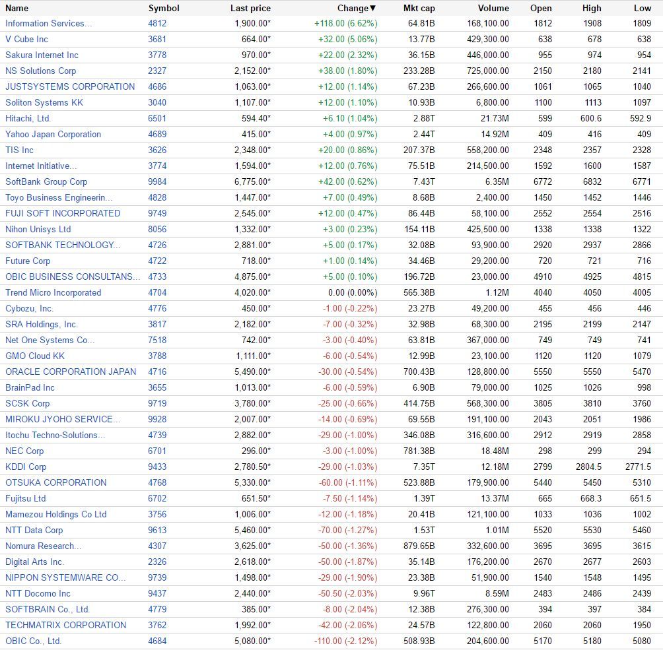The image size is (663, 650).
Task: Click ticker symbol 4684 for OBIC Co.
Action: click(157, 641)
